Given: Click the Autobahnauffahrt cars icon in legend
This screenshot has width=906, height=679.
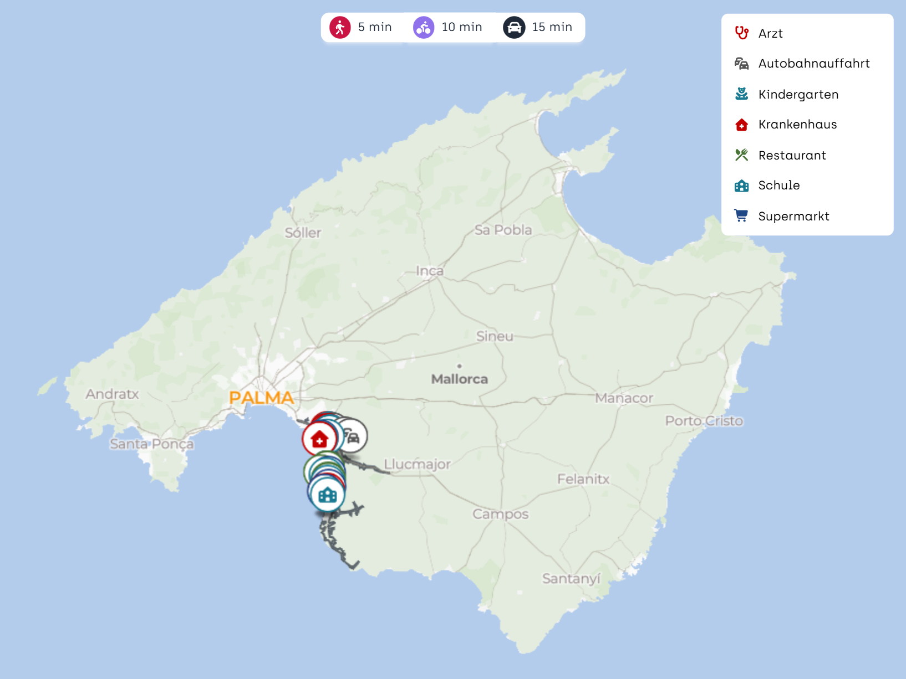Looking at the screenshot, I should pos(741,64).
